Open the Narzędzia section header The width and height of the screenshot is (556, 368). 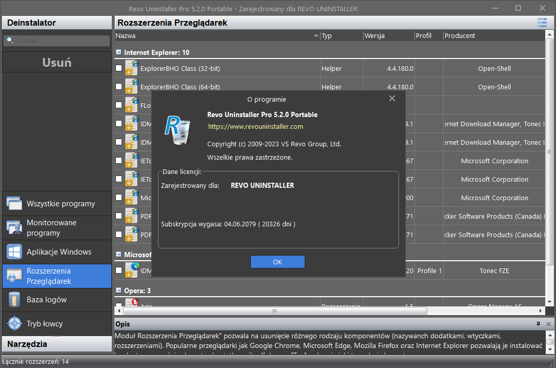(57, 344)
